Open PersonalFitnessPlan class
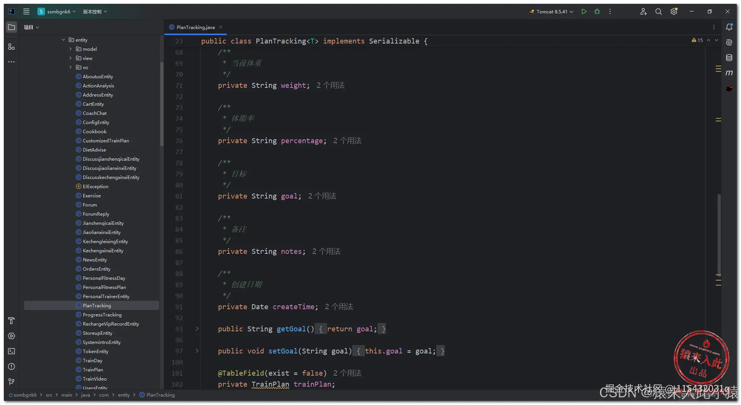Screen dimensions: 741x405 104,287
